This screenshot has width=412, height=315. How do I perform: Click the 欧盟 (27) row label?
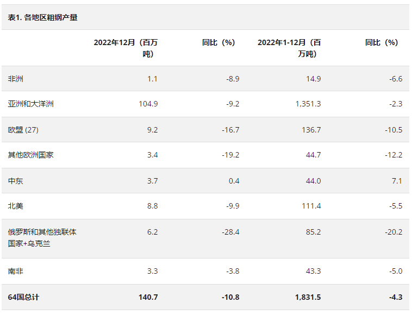[23, 130]
